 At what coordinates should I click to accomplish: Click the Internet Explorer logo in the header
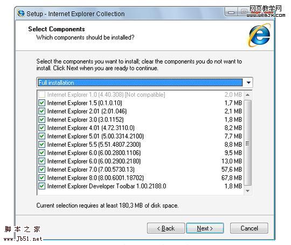coord(259,35)
